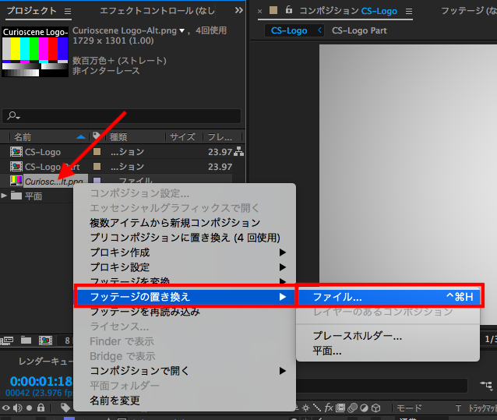The width and height of the screenshot is (497, 420).
Task: Toggle the fx effects column switch
Action: pos(329,408)
